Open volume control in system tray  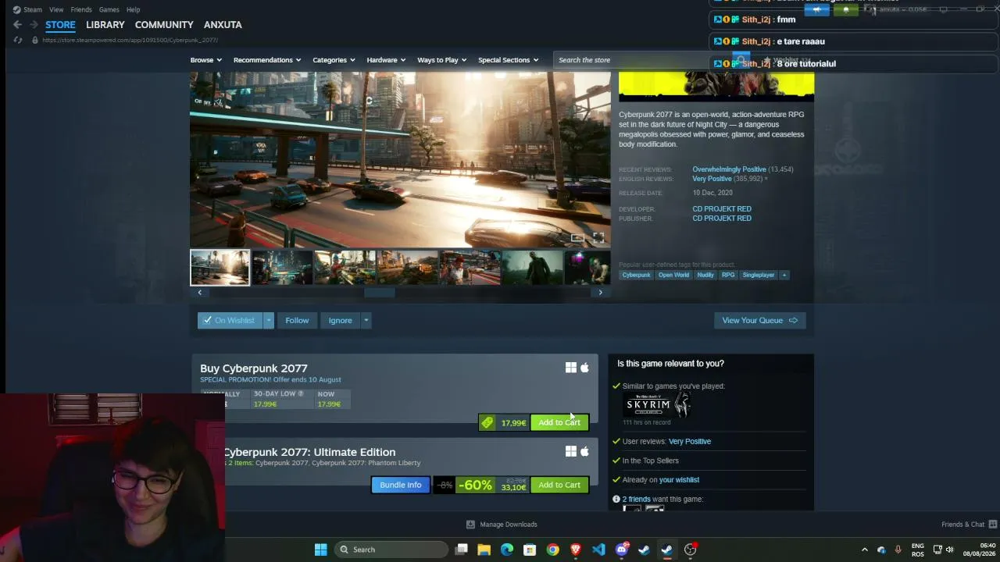pyautogui.click(x=950, y=550)
